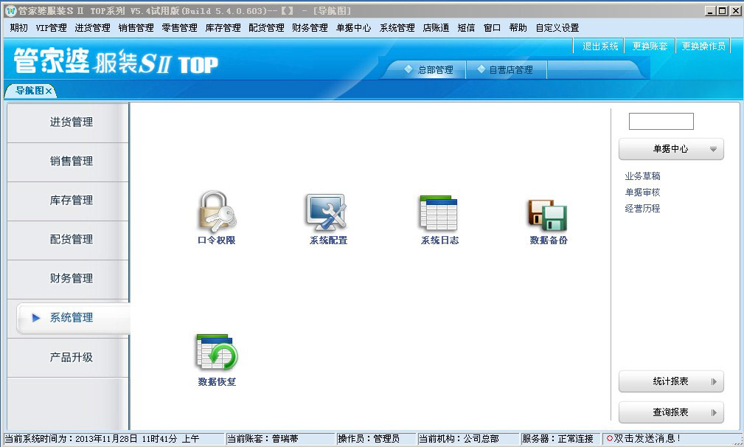Expand the 单据中心 dropdown panel

pos(671,149)
